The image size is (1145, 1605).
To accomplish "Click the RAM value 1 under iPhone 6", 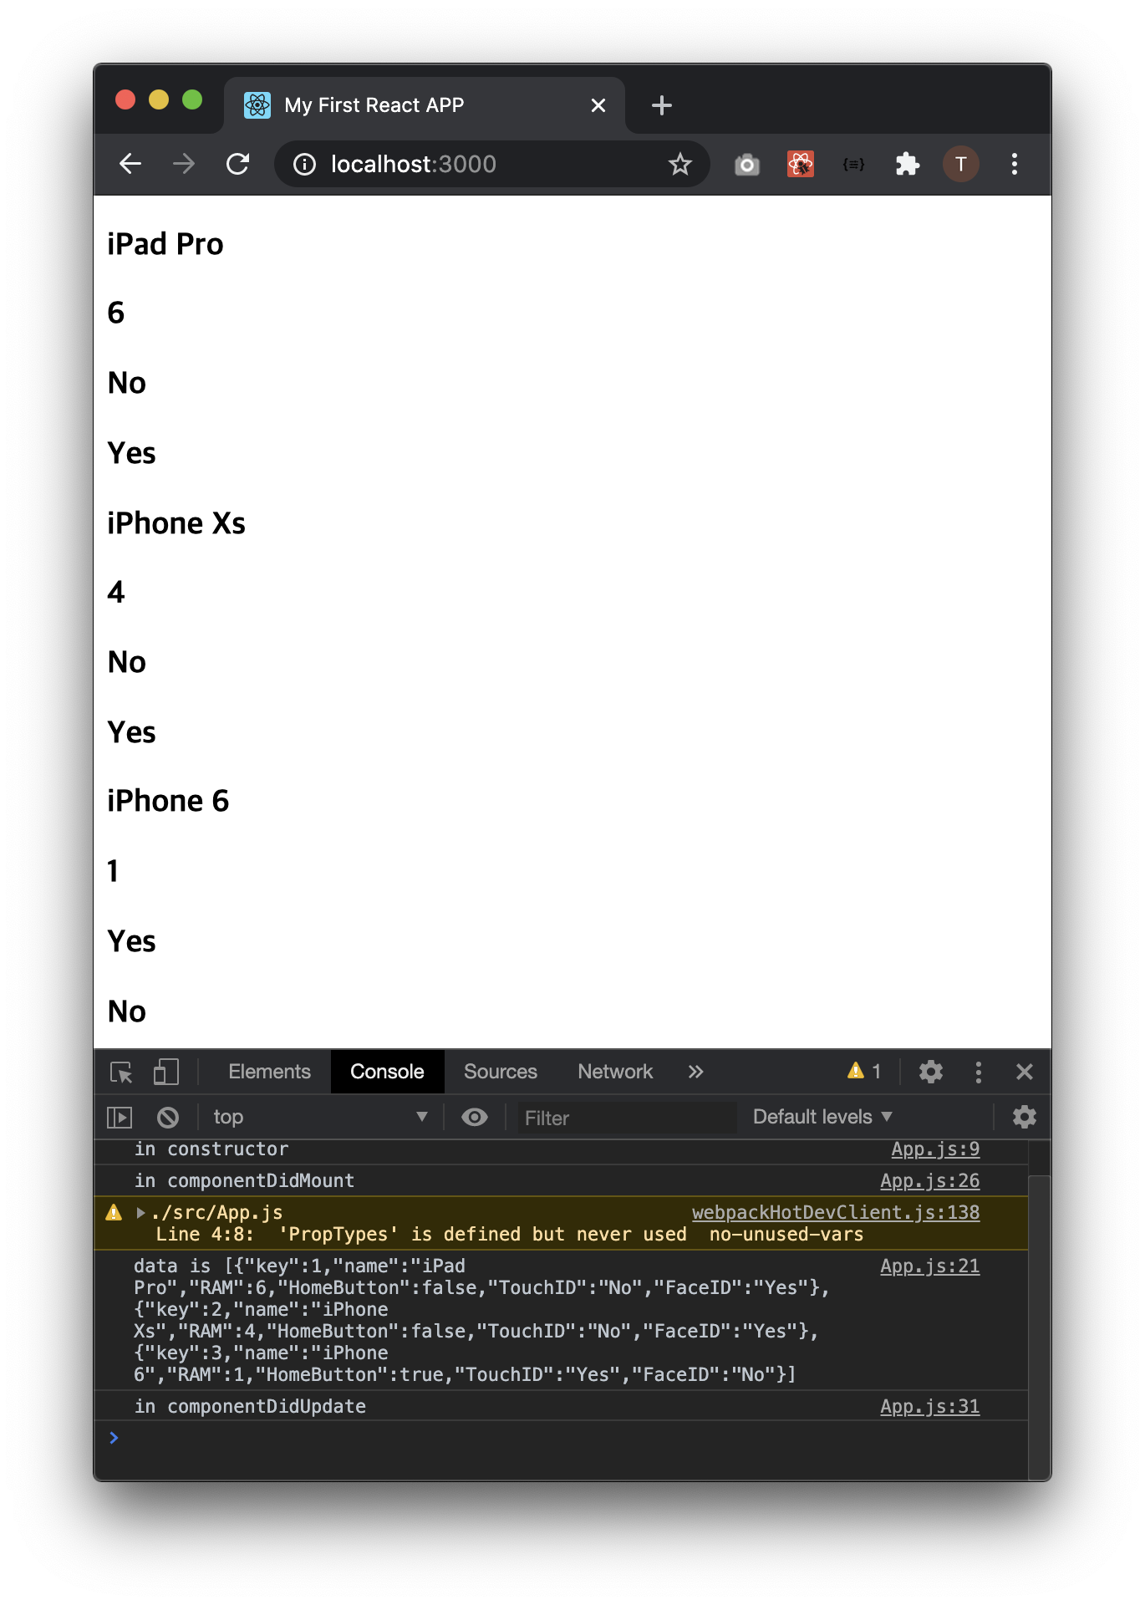I will [x=113, y=871].
